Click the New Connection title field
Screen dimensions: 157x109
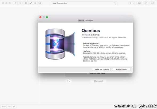[x=84, y=3]
